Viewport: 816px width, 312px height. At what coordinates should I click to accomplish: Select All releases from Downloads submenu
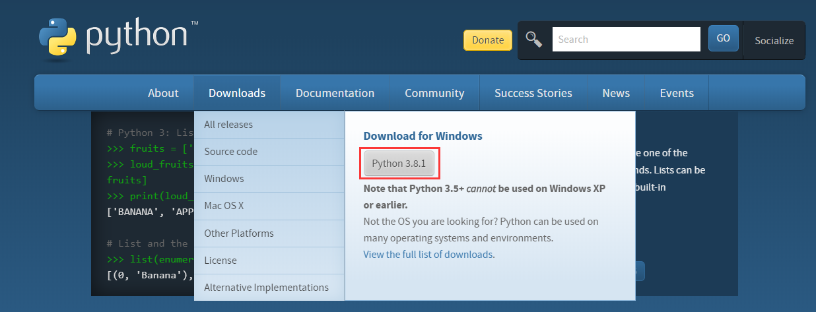click(228, 125)
